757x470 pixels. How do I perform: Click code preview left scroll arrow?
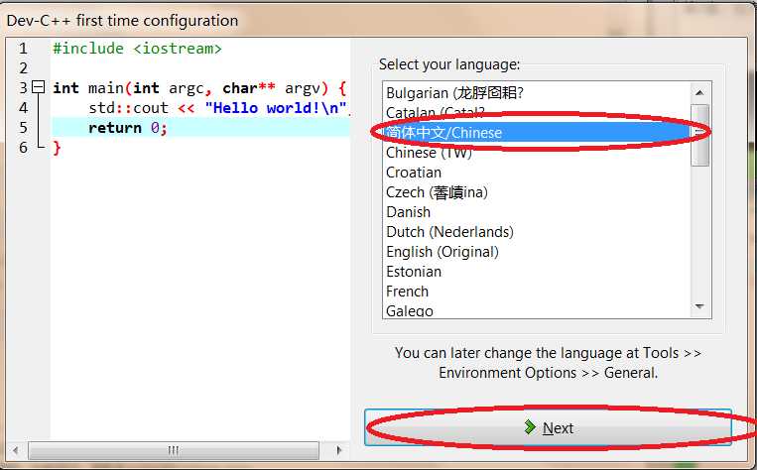[x=16, y=450]
